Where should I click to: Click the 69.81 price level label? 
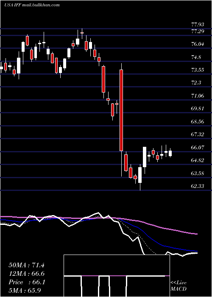click(x=198, y=109)
